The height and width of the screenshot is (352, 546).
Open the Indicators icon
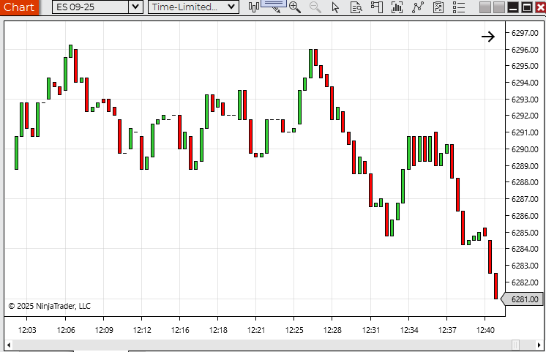click(418, 7)
